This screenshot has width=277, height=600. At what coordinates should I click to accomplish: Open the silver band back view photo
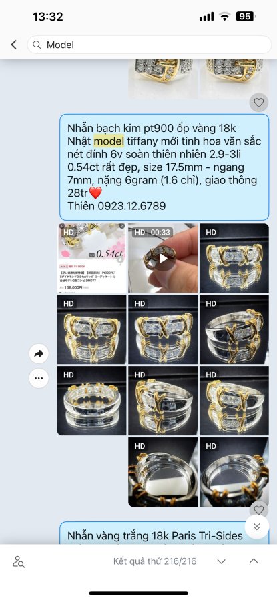tap(92, 401)
